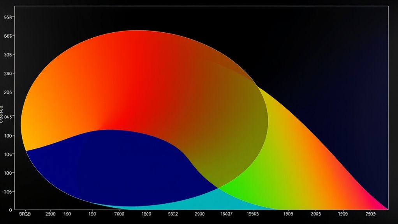
Task: Click the "206" y-axis tick label
Action: point(8,92)
